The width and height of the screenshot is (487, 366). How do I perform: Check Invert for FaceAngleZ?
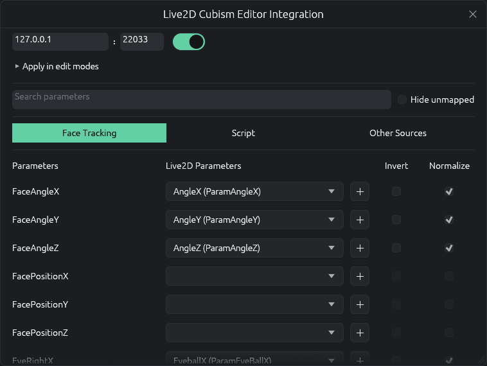click(x=396, y=248)
